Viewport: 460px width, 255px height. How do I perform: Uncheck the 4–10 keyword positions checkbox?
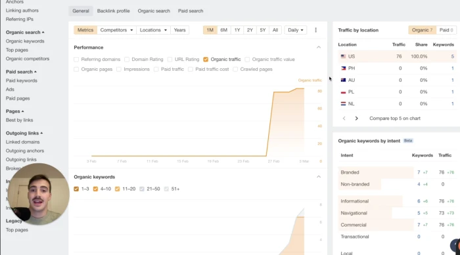(95, 189)
